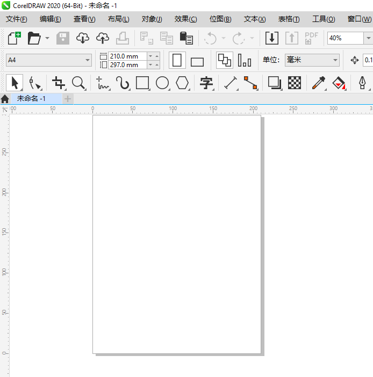Open the 文件(F) menu
Image resolution: width=373 pixels, height=377 pixels.
click(x=17, y=19)
